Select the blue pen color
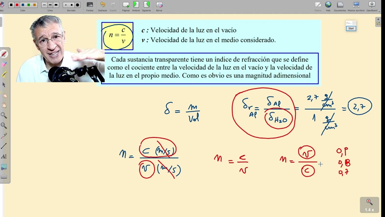This screenshot has height=217, width=385. [x=23, y=5]
